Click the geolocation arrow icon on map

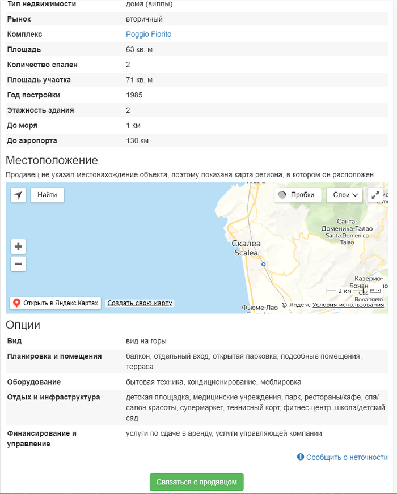[18, 195]
